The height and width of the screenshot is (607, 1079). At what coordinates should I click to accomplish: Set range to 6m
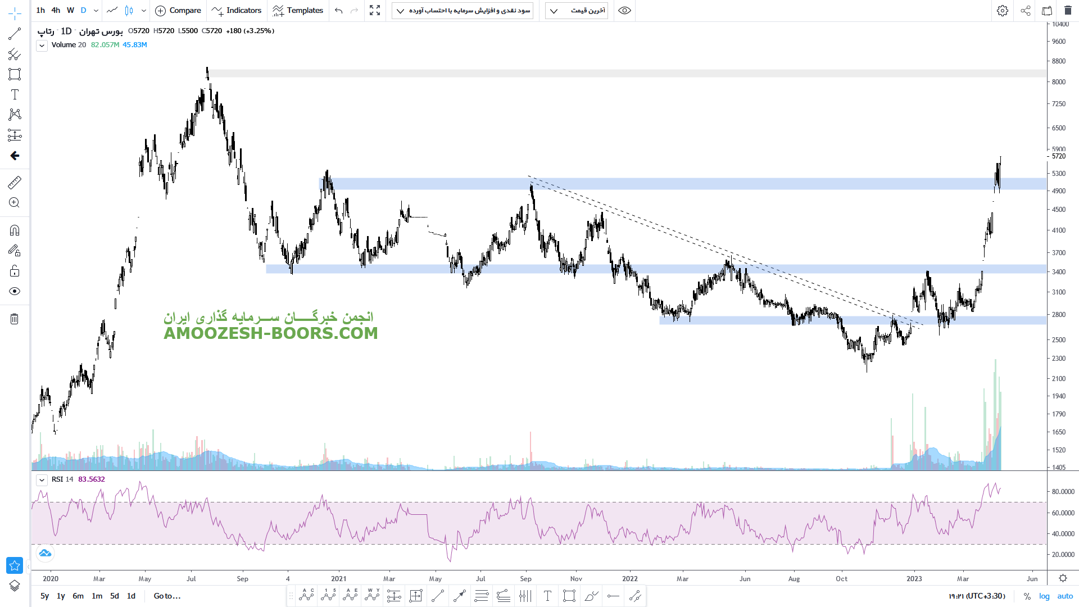[x=78, y=596]
